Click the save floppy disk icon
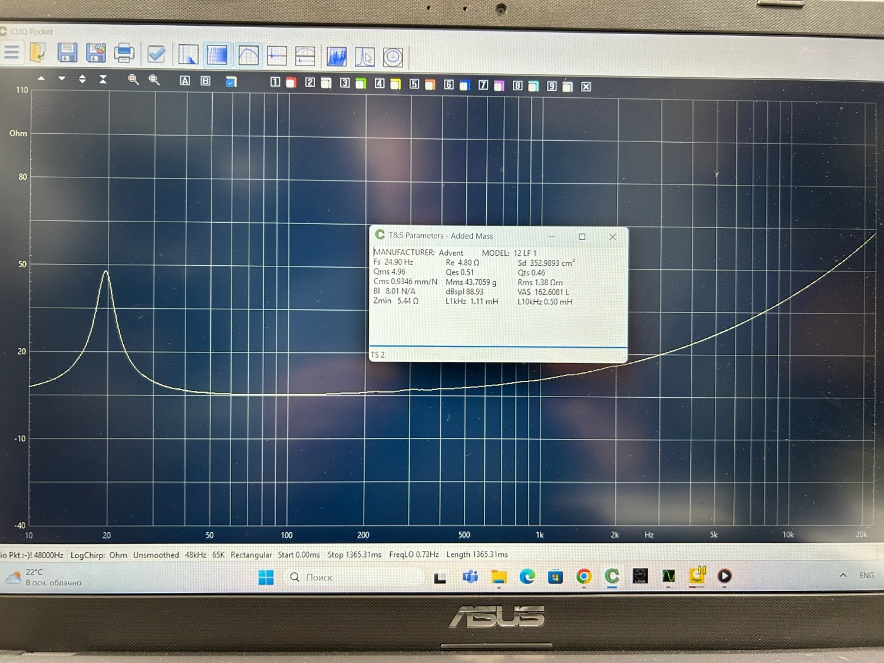The image size is (884, 663). pyautogui.click(x=67, y=53)
